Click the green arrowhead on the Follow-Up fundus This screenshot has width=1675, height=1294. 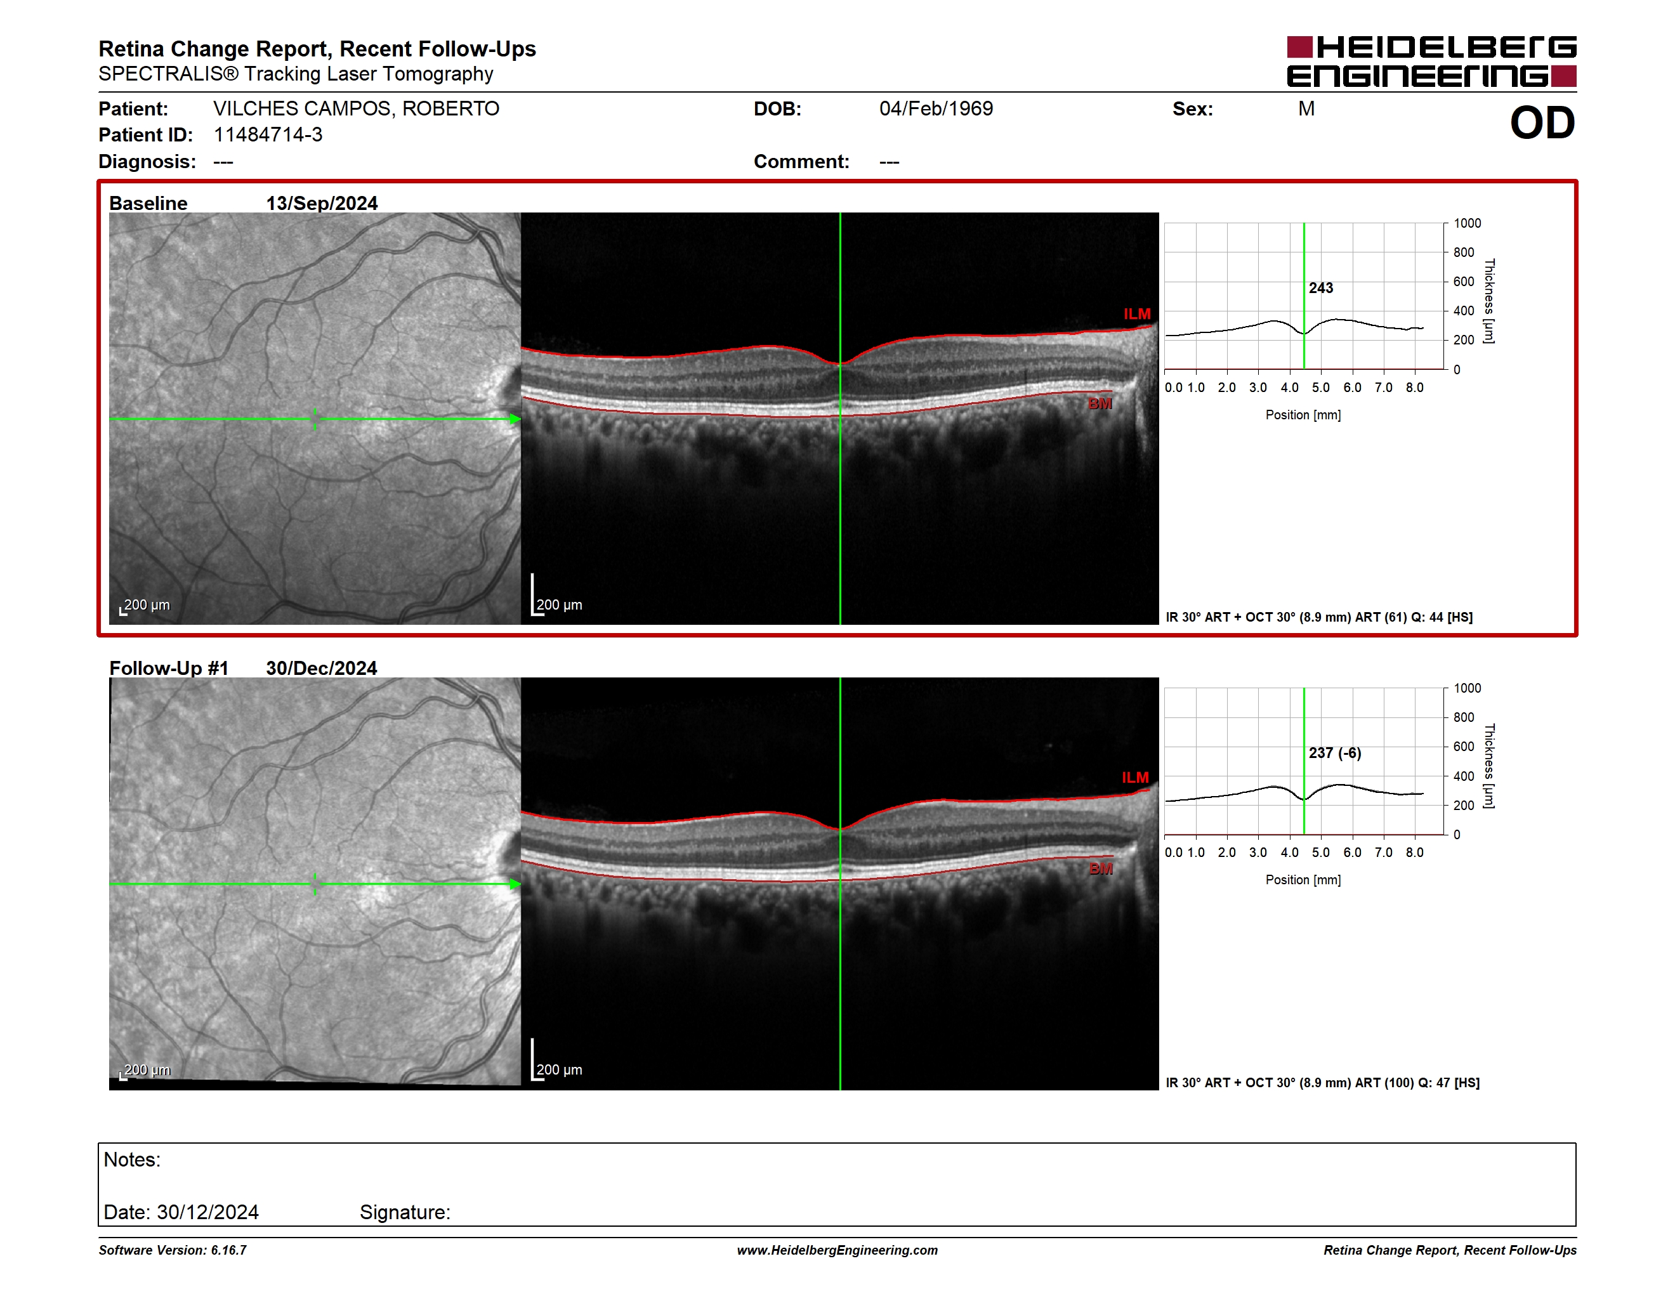click(515, 884)
